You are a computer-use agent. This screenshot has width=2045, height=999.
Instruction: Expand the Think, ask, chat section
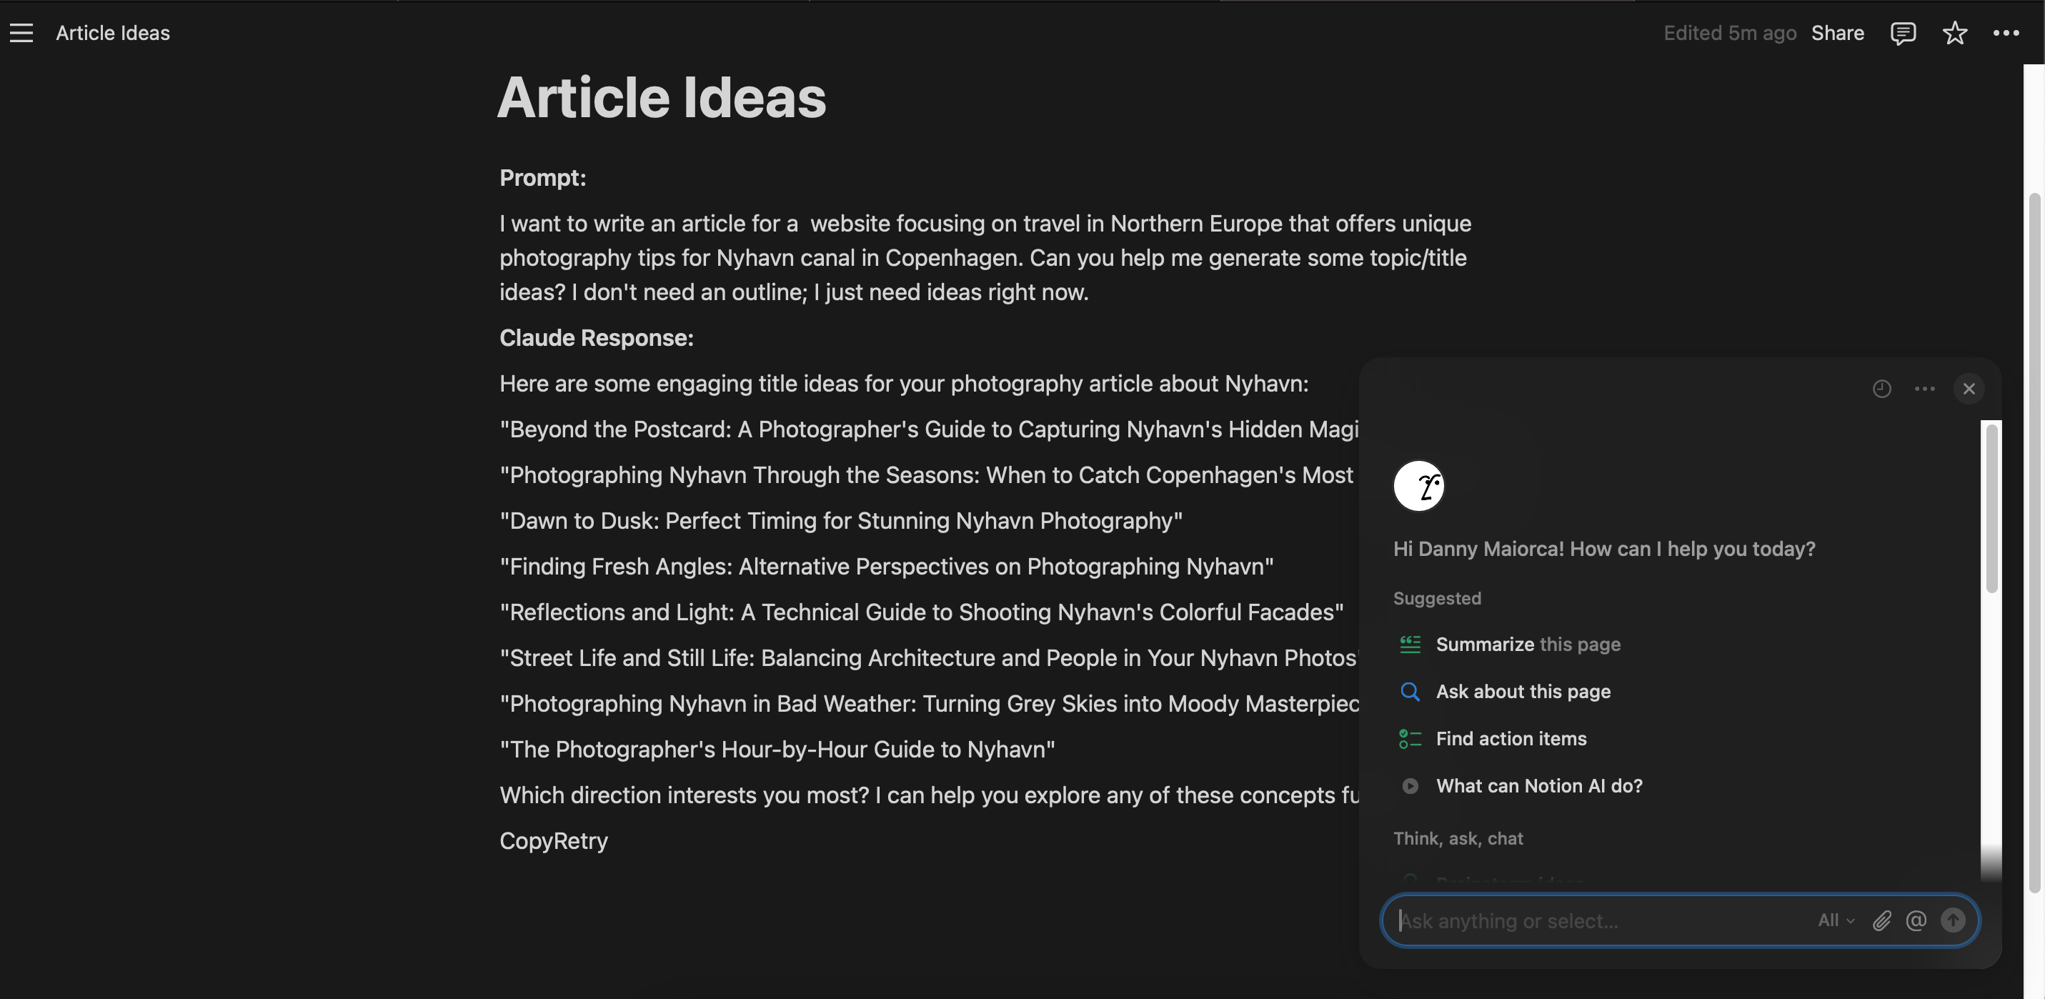click(x=1458, y=838)
